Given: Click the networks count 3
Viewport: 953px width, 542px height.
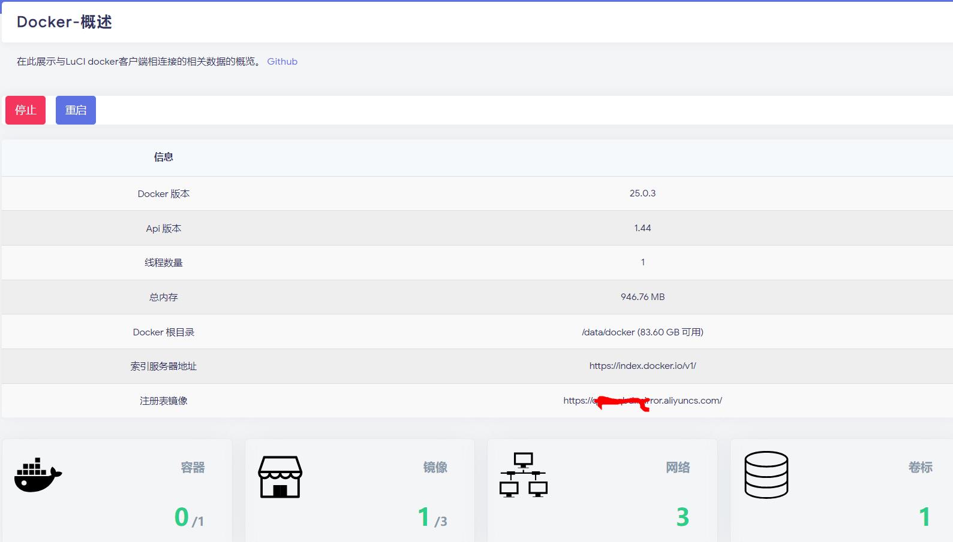Looking at the screenshot, I should click(x=683, y=517).
